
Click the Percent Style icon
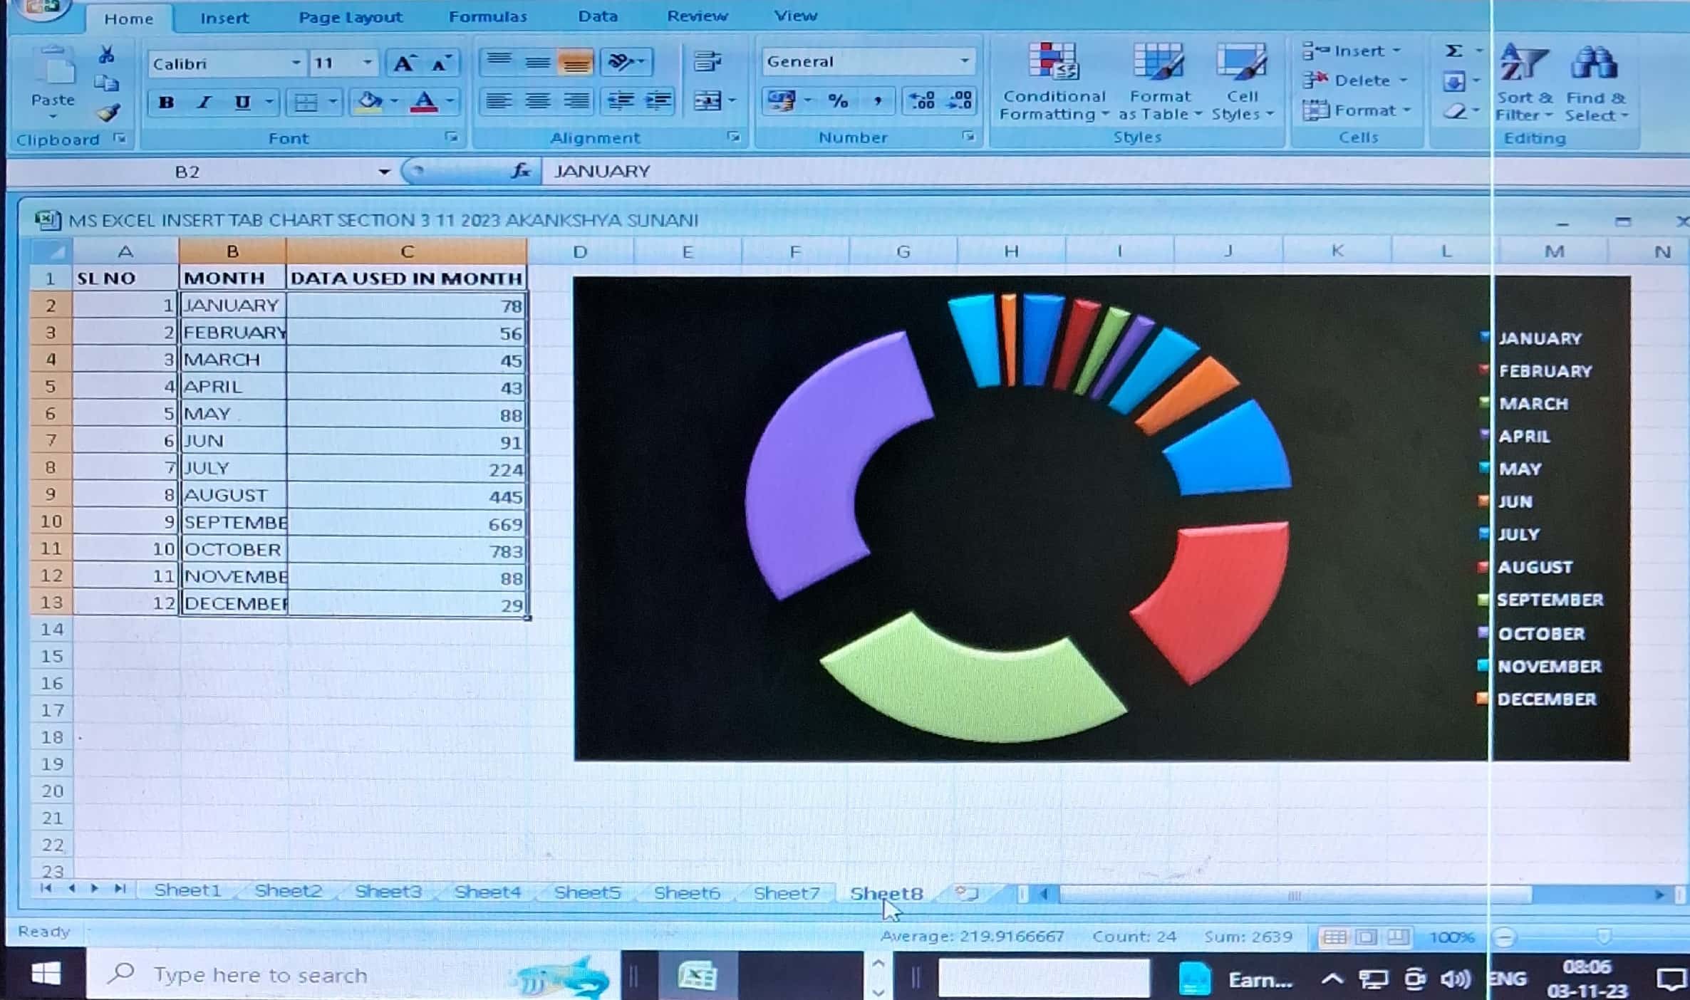(x=838, y=101)
